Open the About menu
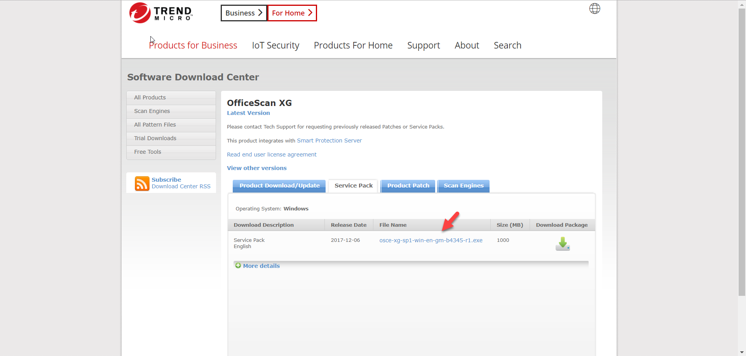746x356 pixels. [x=467, y=45]
